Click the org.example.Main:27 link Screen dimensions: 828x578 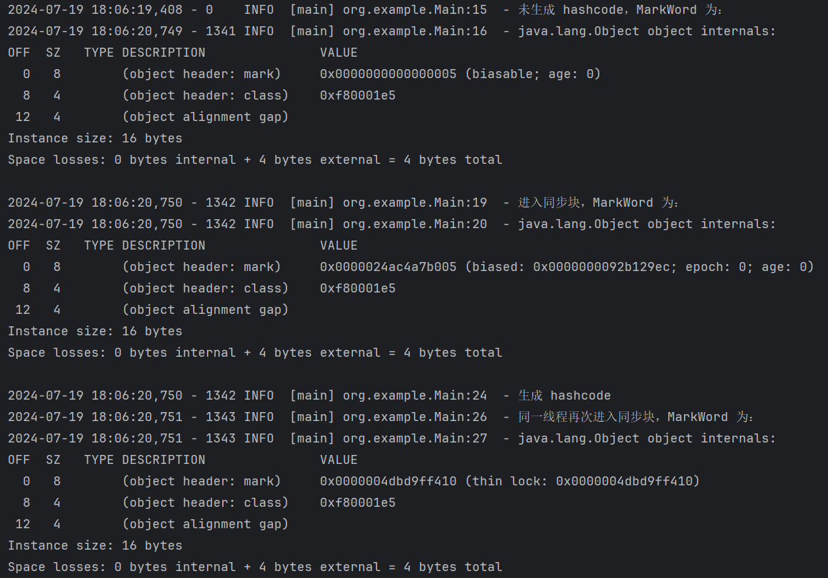(415, 438)
